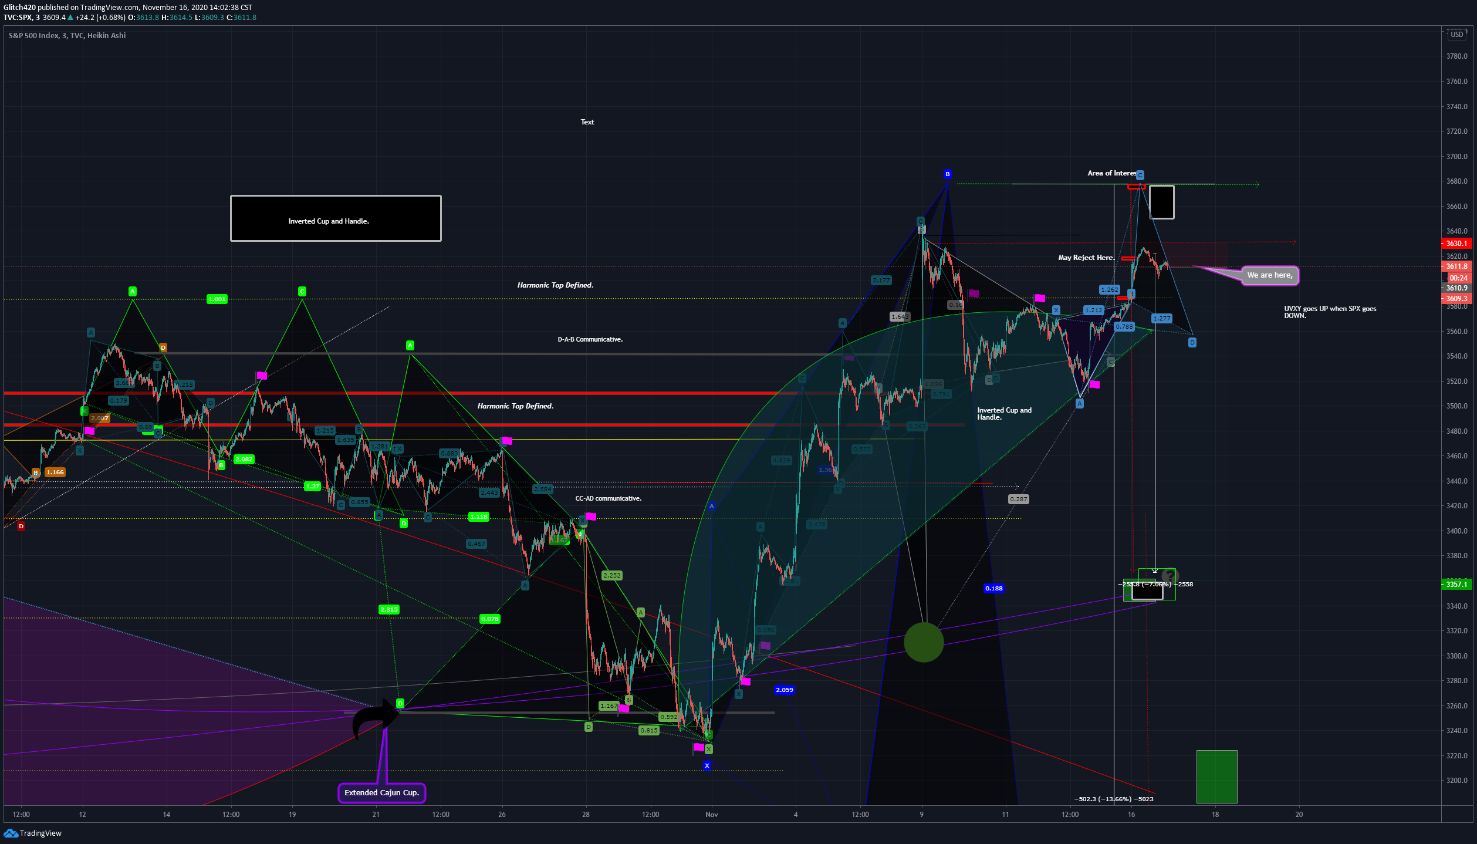Select the We are here callout
This screenshot has height=844, width=1477.
[x=1270, y=275]
